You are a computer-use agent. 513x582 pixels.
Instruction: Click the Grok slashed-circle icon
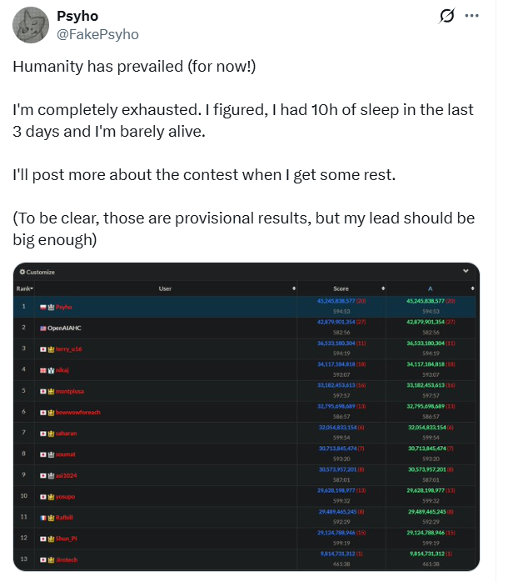pos(446,16)
